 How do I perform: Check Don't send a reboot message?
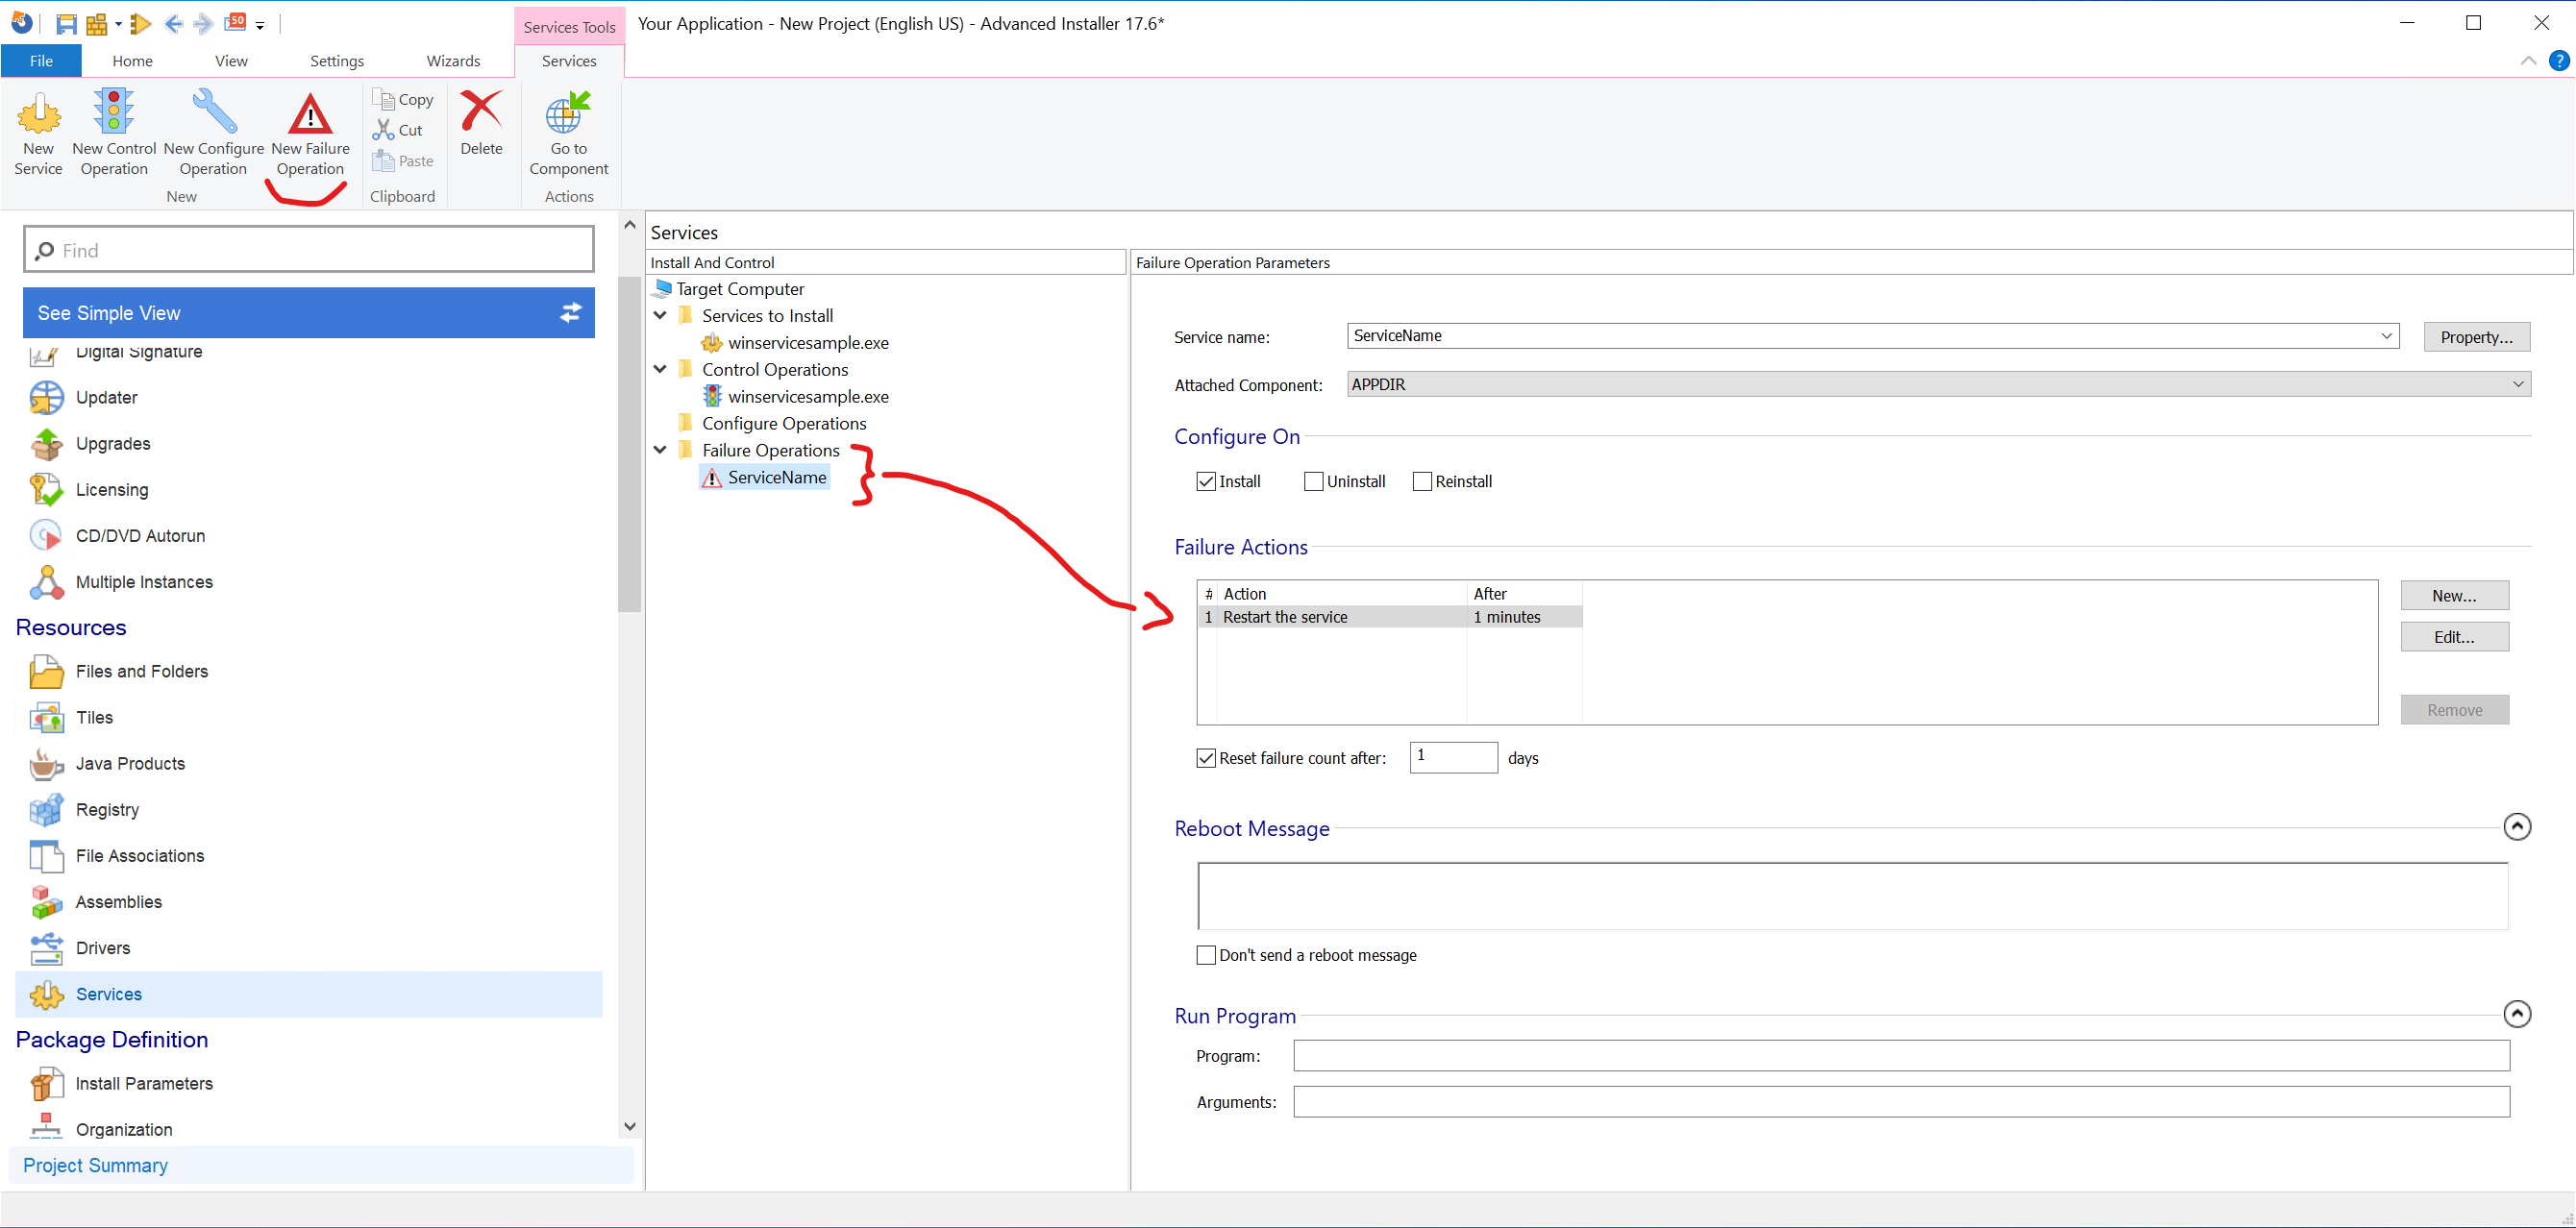1207,955
